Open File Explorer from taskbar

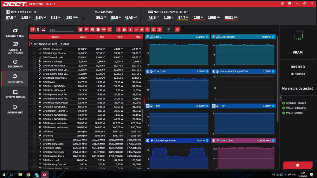[x=20, y=175]
